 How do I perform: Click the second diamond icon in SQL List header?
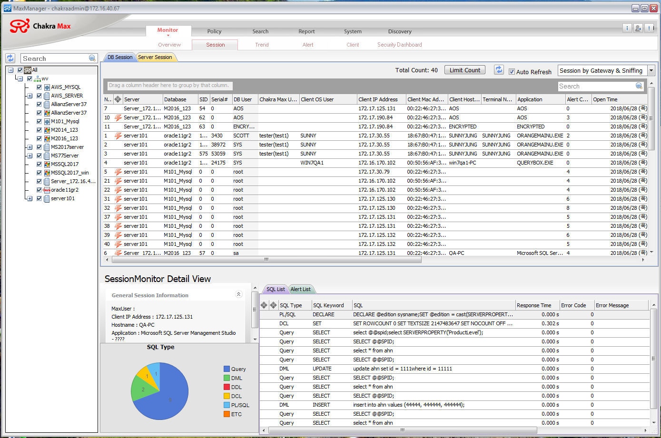(x=273, y=305)
